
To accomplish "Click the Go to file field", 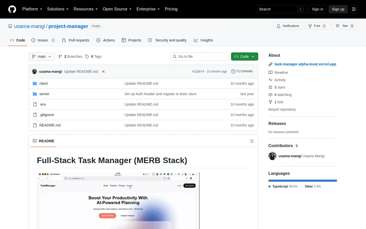I will [200, 56].
